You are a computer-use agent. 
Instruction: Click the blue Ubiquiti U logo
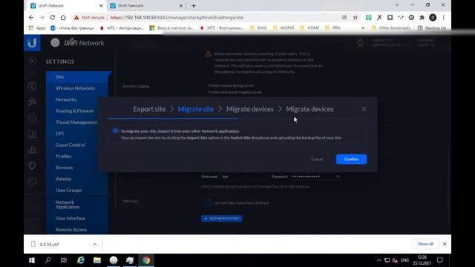(32, 43)
